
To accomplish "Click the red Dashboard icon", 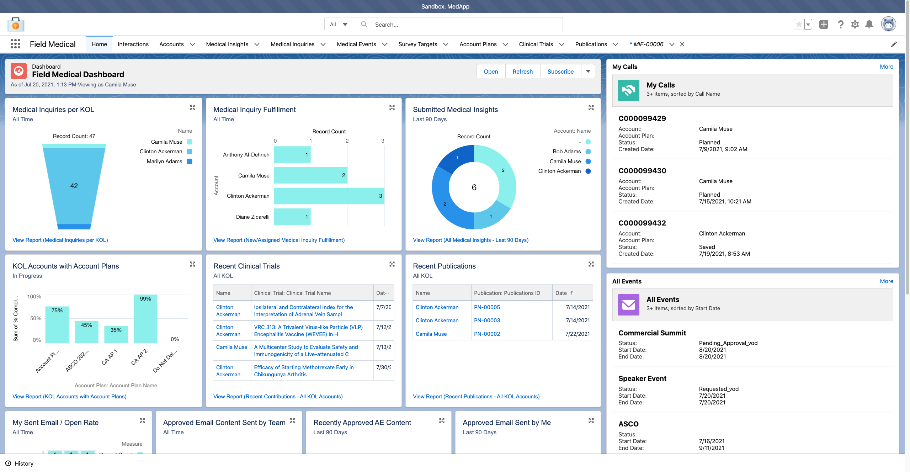I will coord(18,71).
